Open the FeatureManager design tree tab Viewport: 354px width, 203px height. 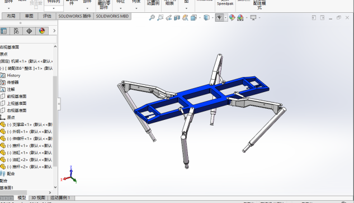pos(4,31)
